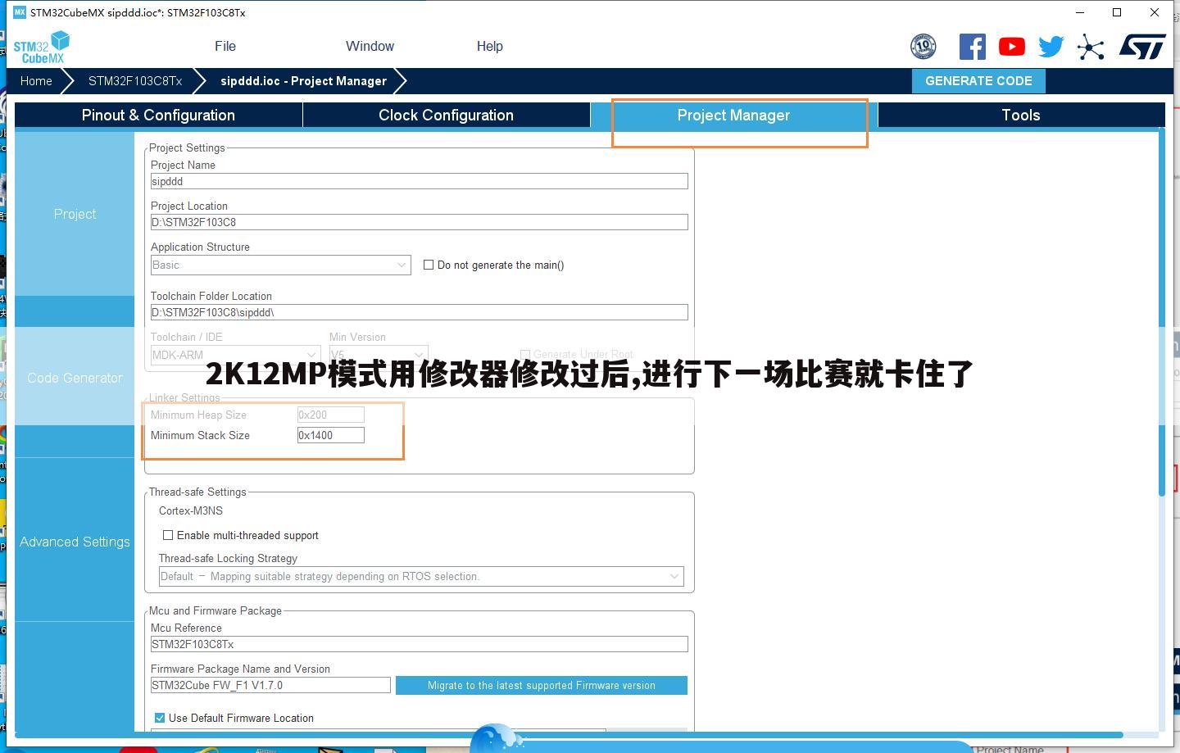Select the Project side tab
Image resolution: width=1180 pixels, height=753 pixels.
tap(75, 214)
